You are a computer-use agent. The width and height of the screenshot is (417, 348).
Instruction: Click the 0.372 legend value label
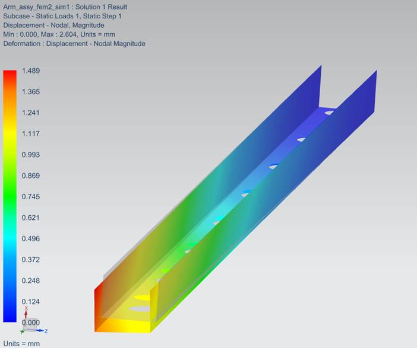point(30,259)
